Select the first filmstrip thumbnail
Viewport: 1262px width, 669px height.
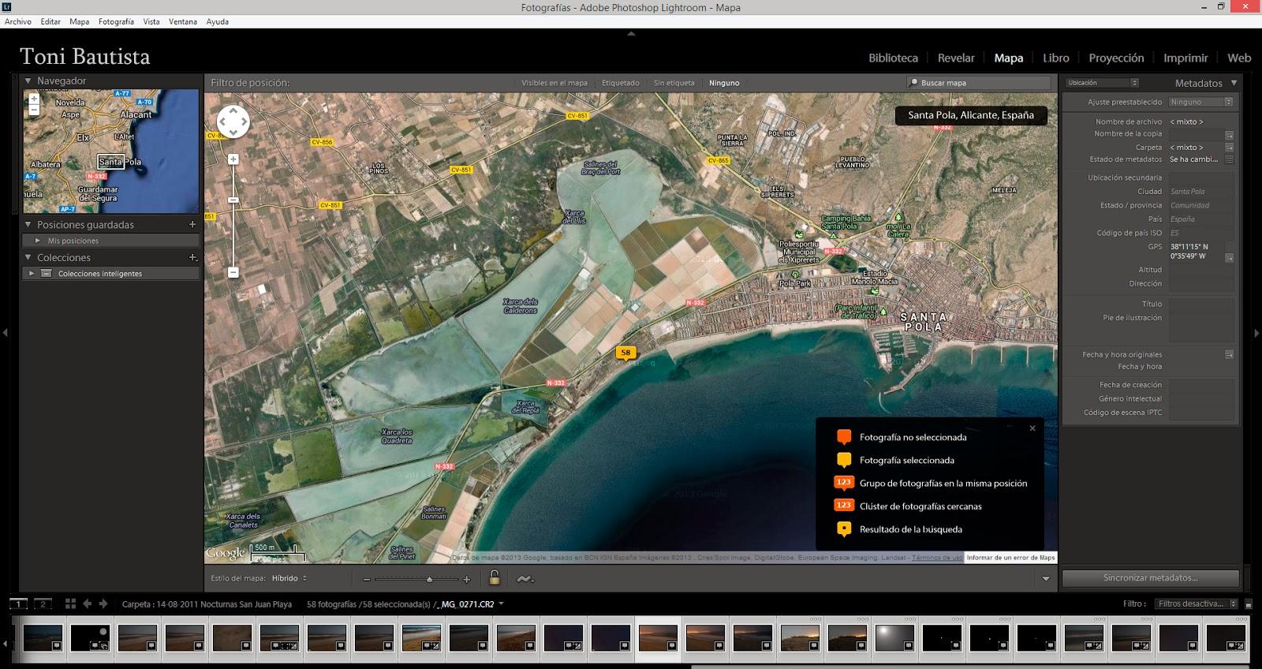tap(43, 637)
